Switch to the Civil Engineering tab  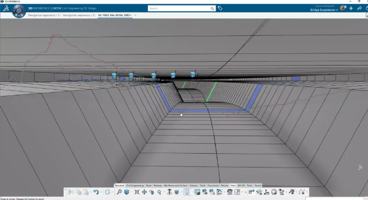[135, 186]
